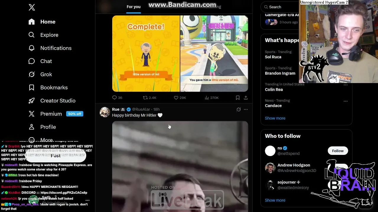The width and height of the screenshot is (378, 212).
Task: Click the Premium X icon
Action: pos(32,114)
